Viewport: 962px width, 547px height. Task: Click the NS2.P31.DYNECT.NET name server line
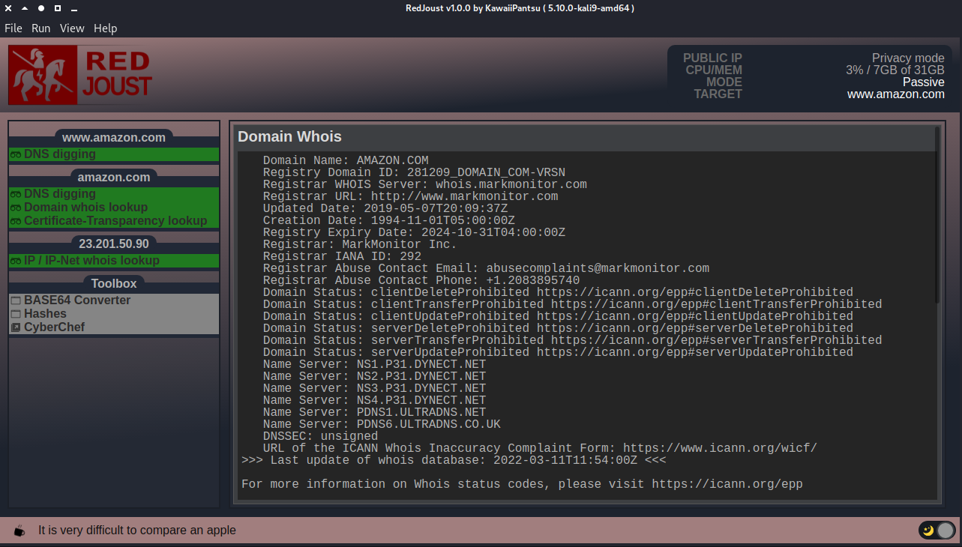374,376
